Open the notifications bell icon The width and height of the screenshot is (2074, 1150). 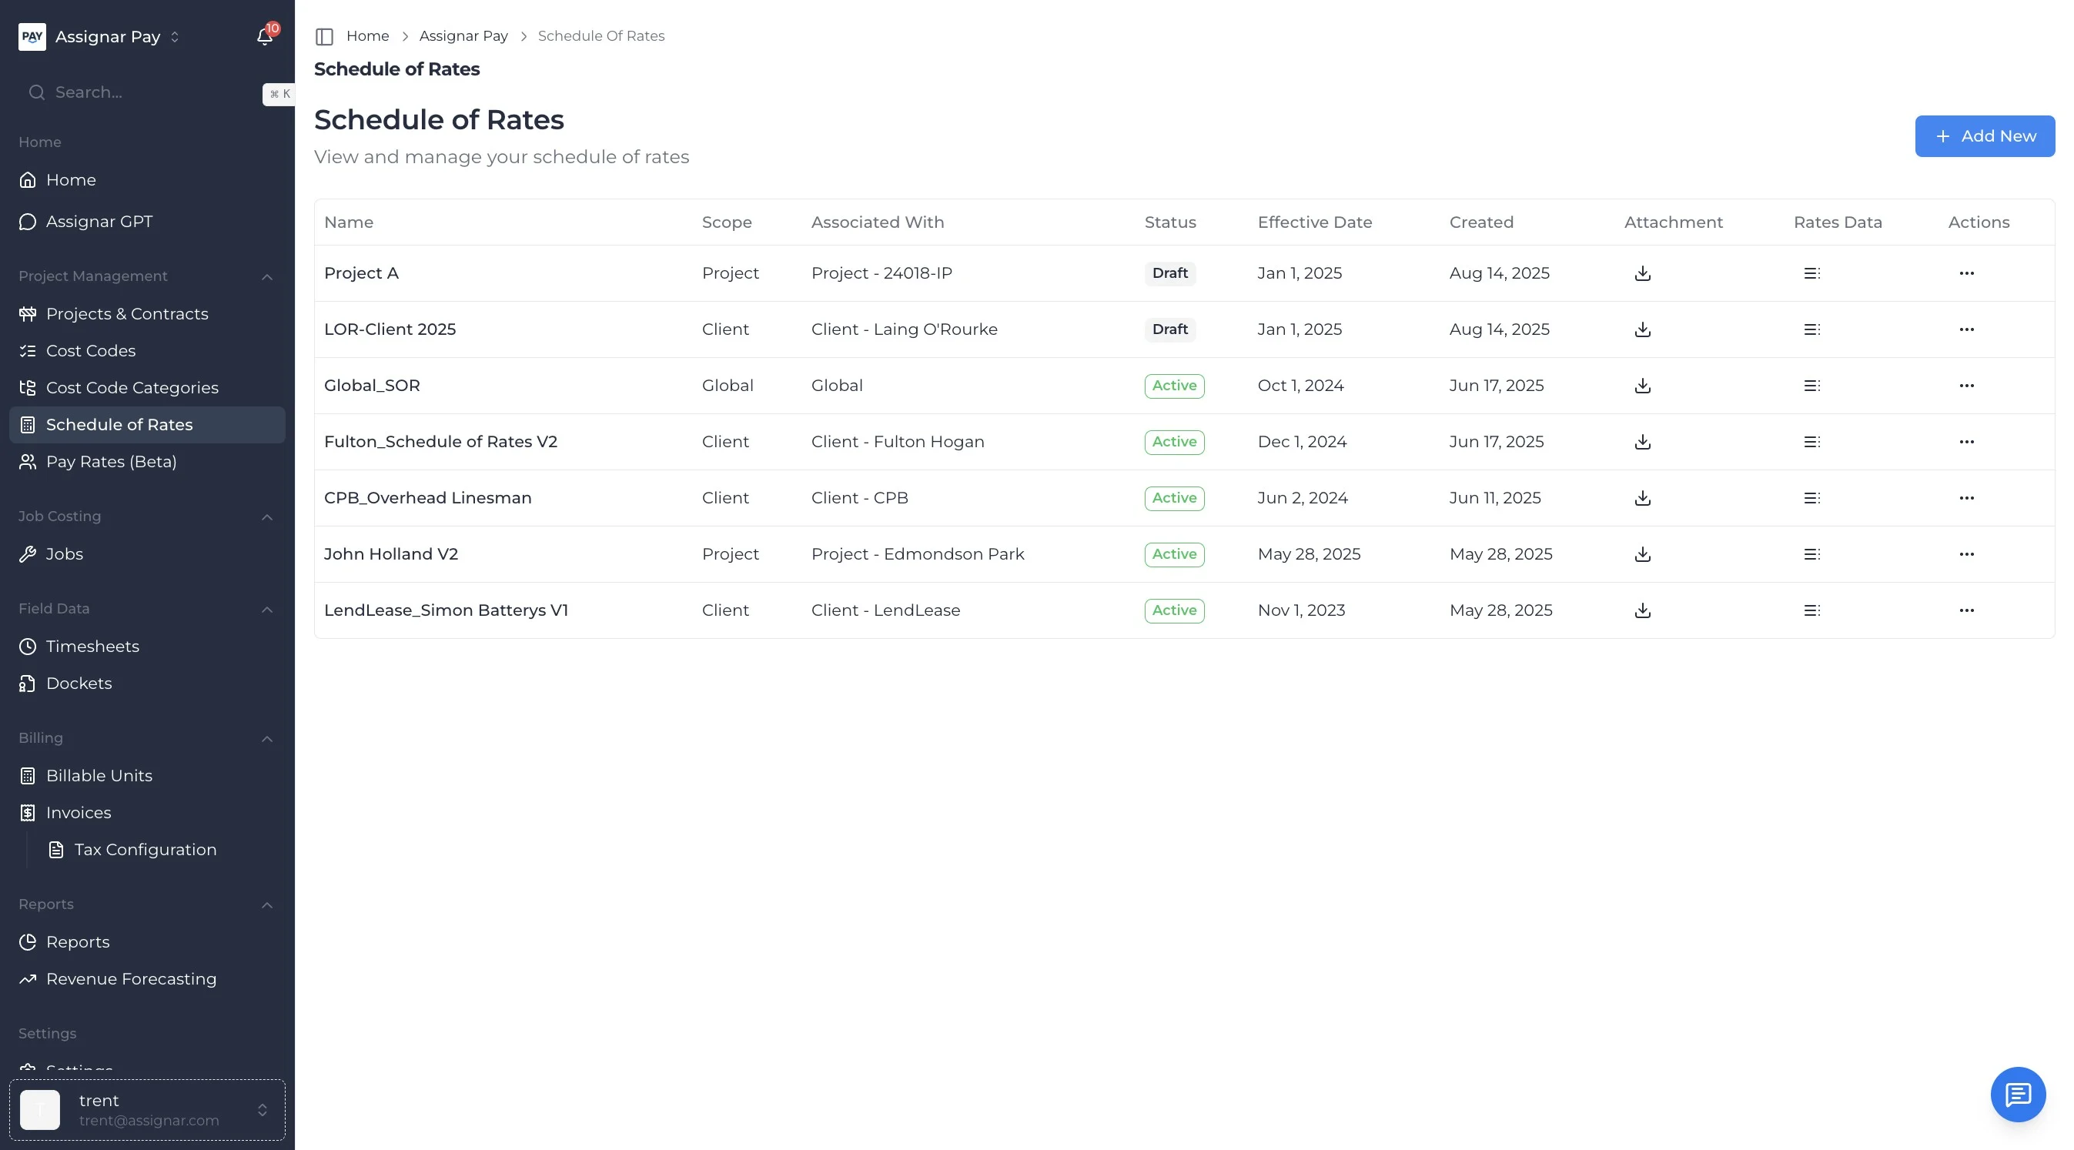click(264, 36)
